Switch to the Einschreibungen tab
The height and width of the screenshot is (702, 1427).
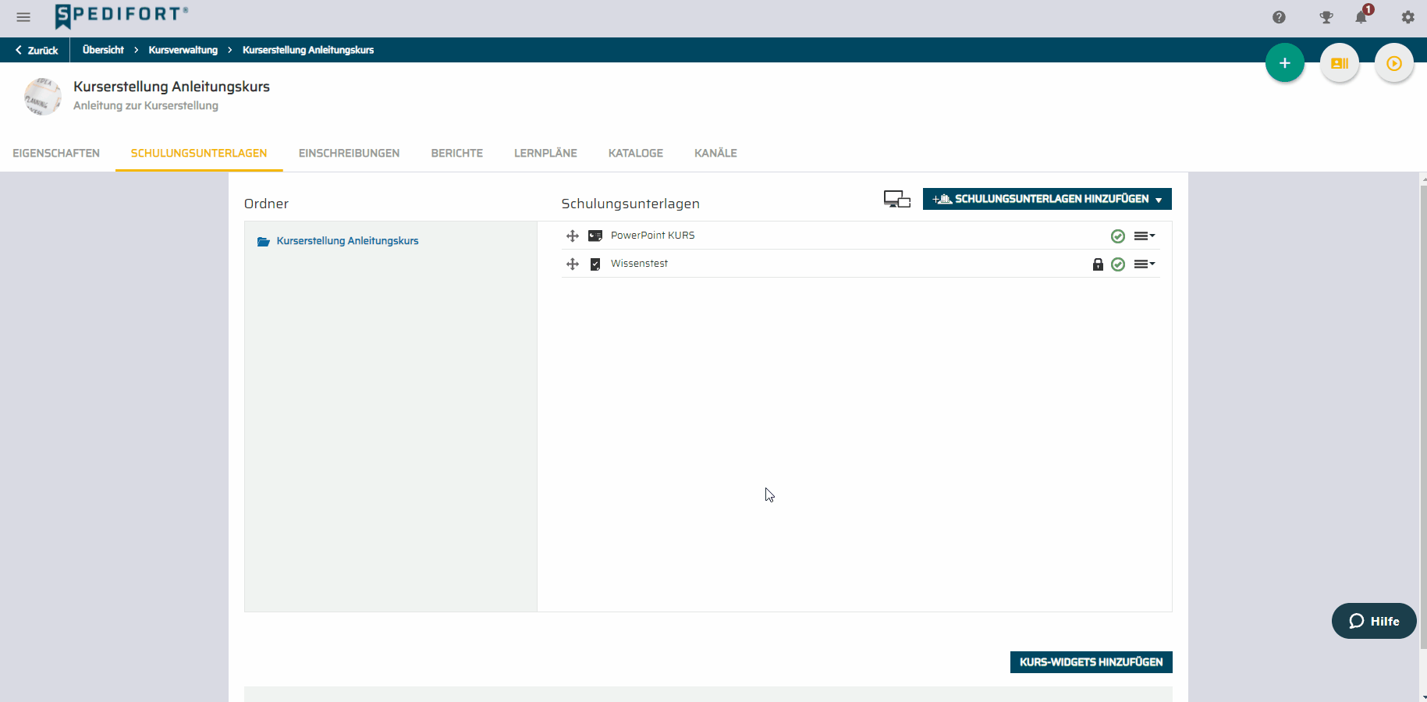pos(349,154)
